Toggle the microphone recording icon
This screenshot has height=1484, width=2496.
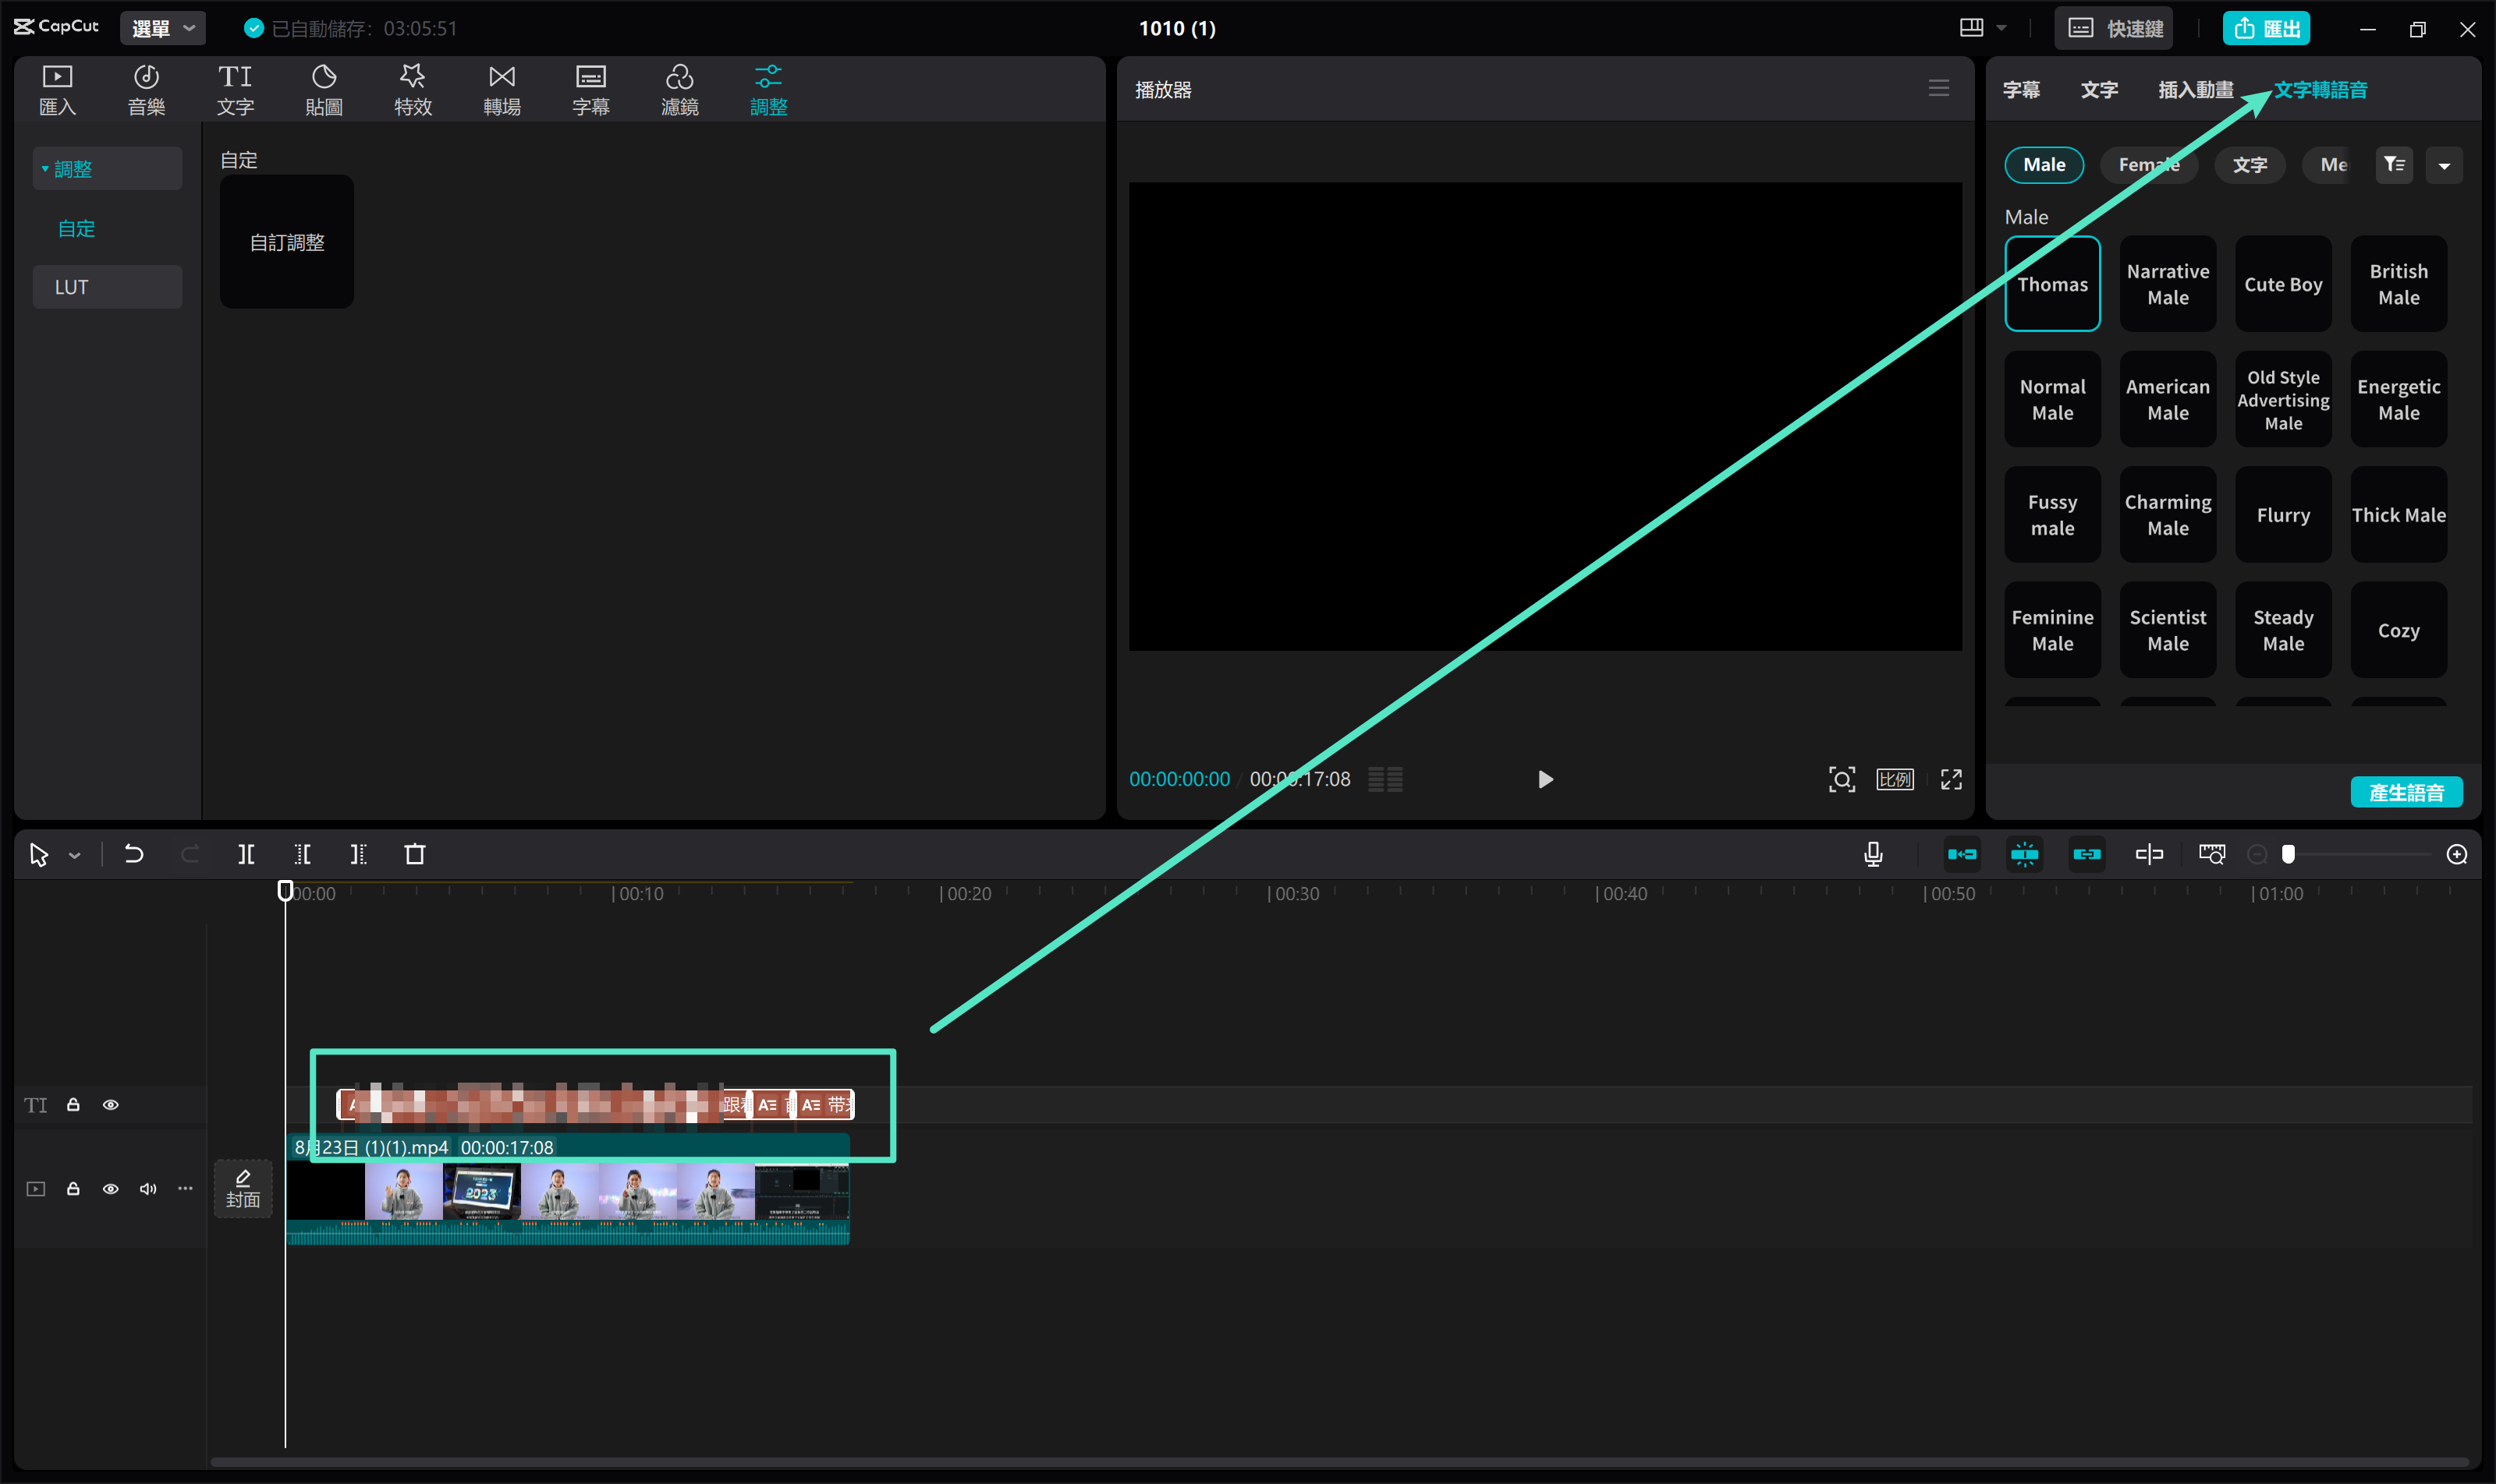pos(1874,855)
